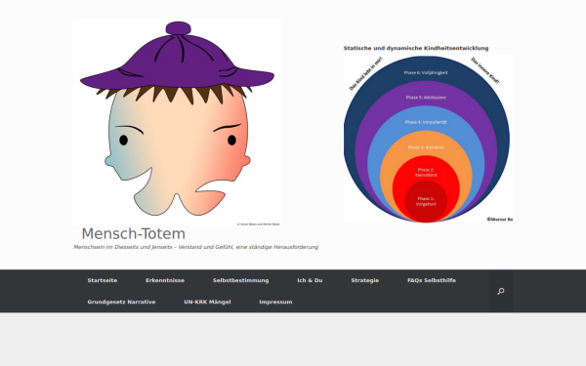The height and width of the screenshot is (366, 586).
Task: Click the heading Statische und dynamische Kindheitsentwicklung
Action: (x=416, y=48)
